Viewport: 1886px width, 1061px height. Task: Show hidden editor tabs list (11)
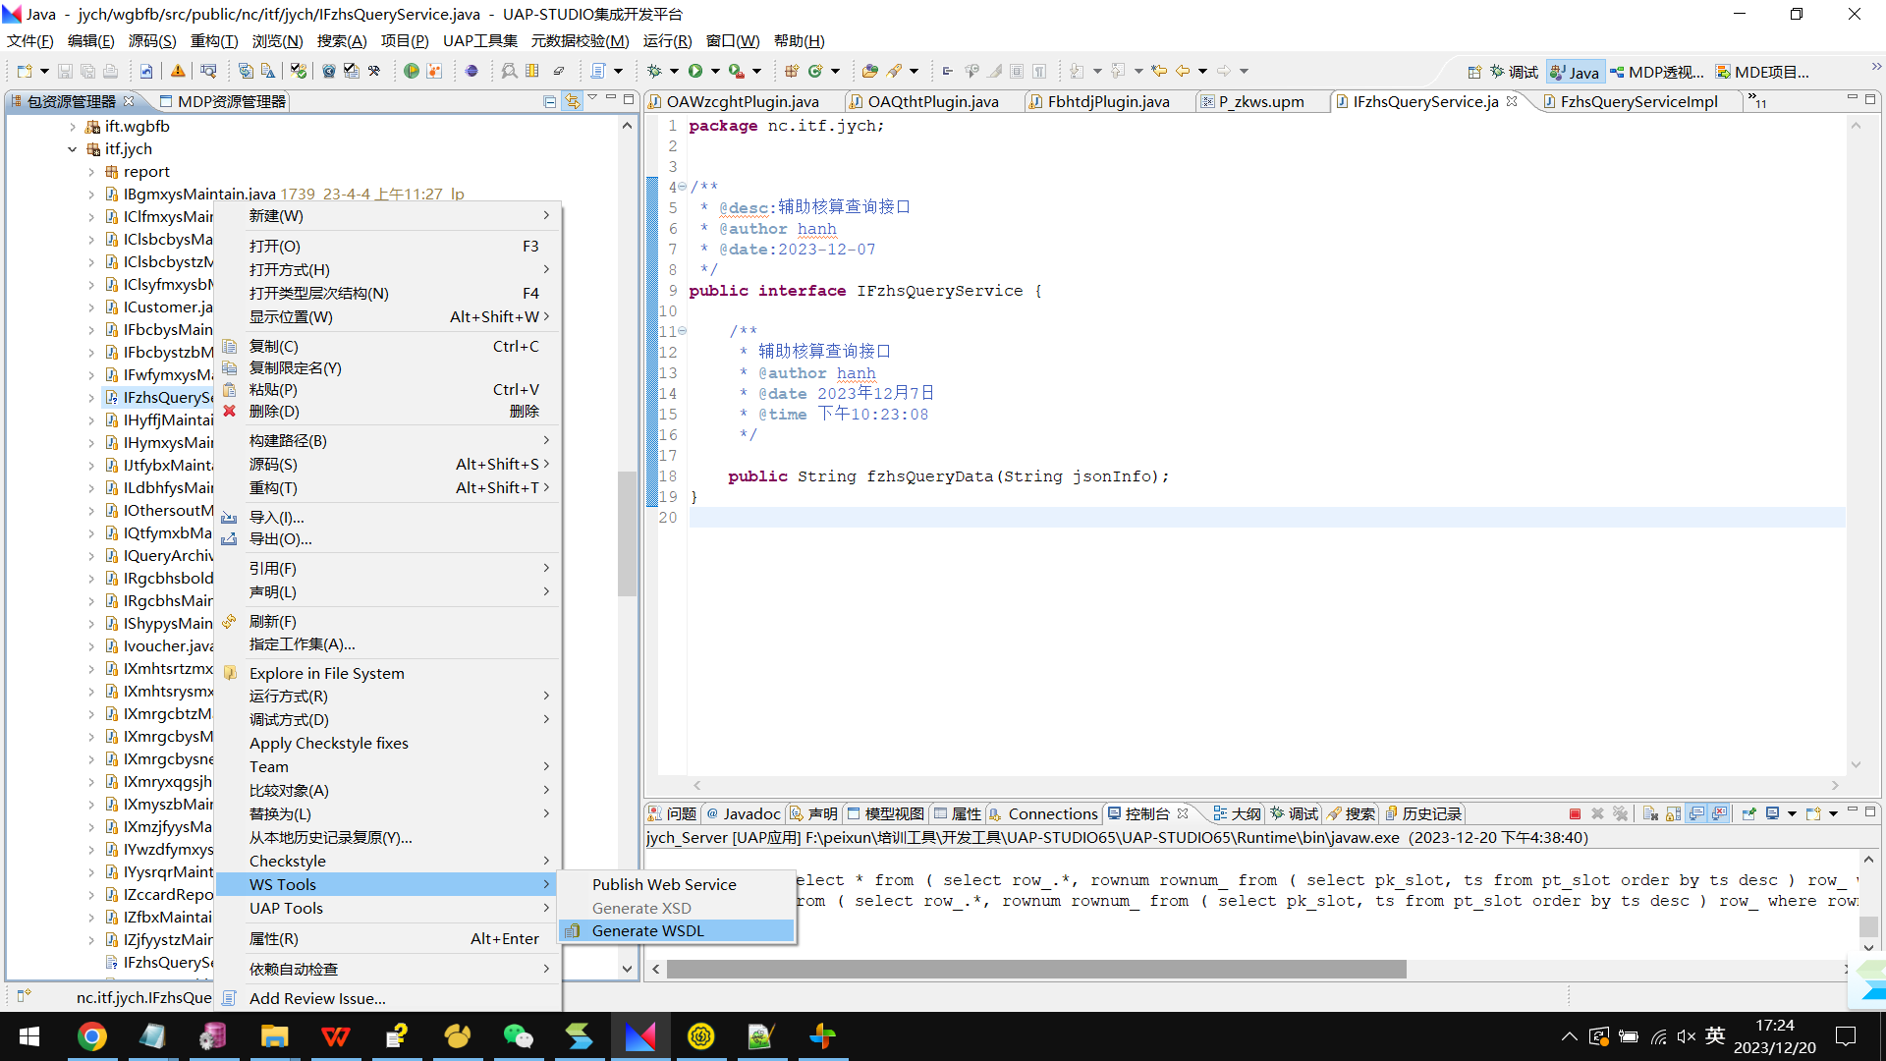1756,100
